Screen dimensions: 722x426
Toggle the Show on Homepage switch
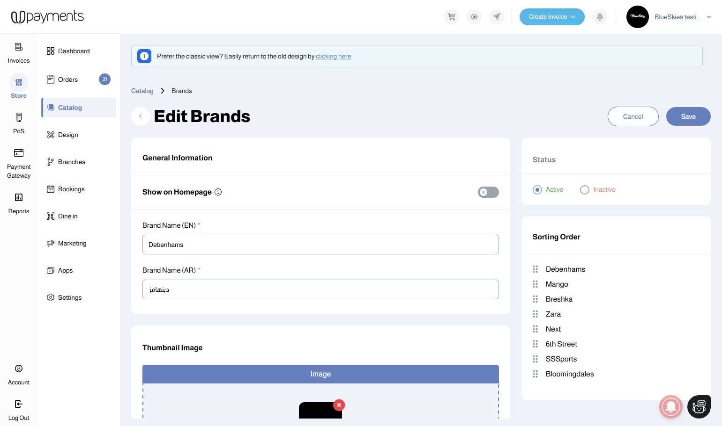[x=488, y=192]
